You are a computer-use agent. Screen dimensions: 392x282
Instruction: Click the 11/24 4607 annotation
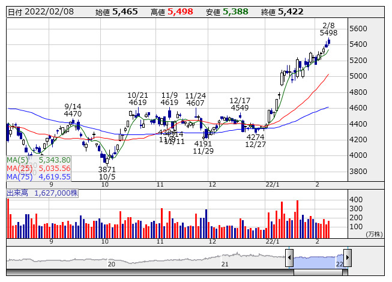(x=196, y=100)
